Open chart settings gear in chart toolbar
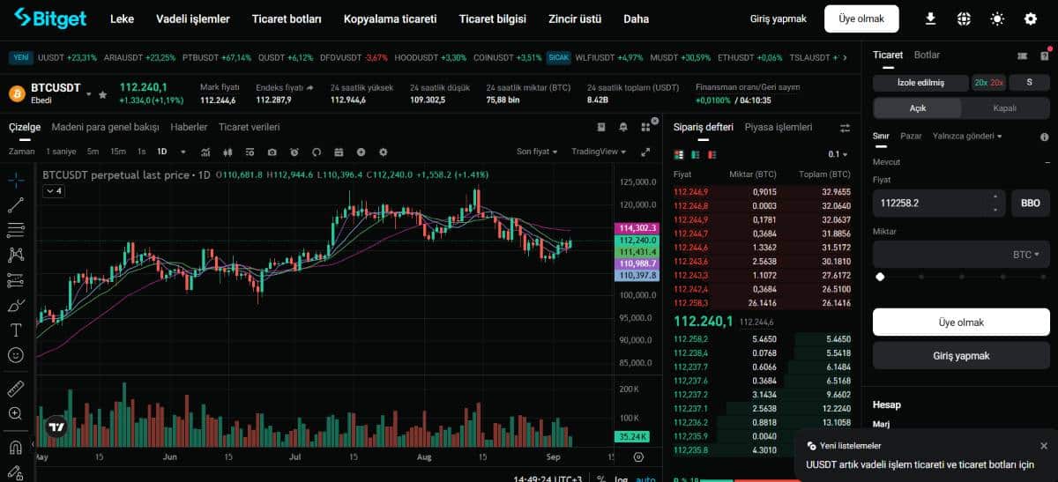 coord(384,152)
